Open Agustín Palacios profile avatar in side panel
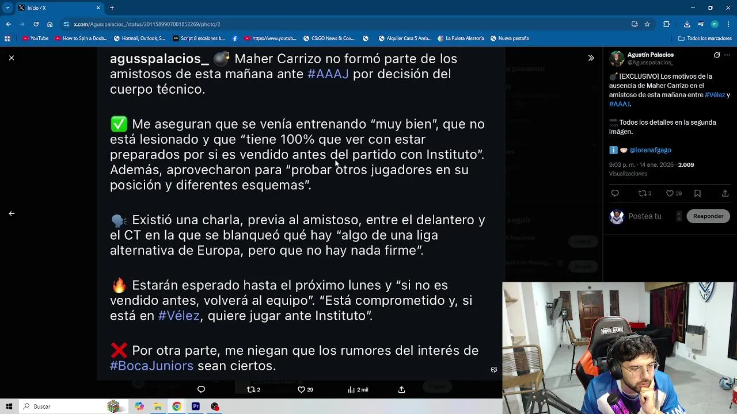 pos(617,59)
